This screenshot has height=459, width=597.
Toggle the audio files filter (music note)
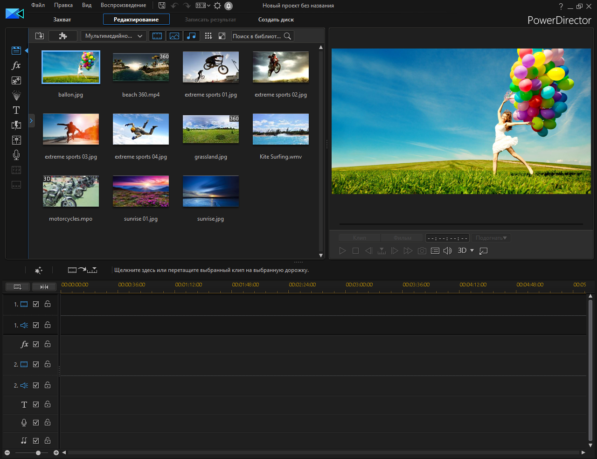(191, 36)
